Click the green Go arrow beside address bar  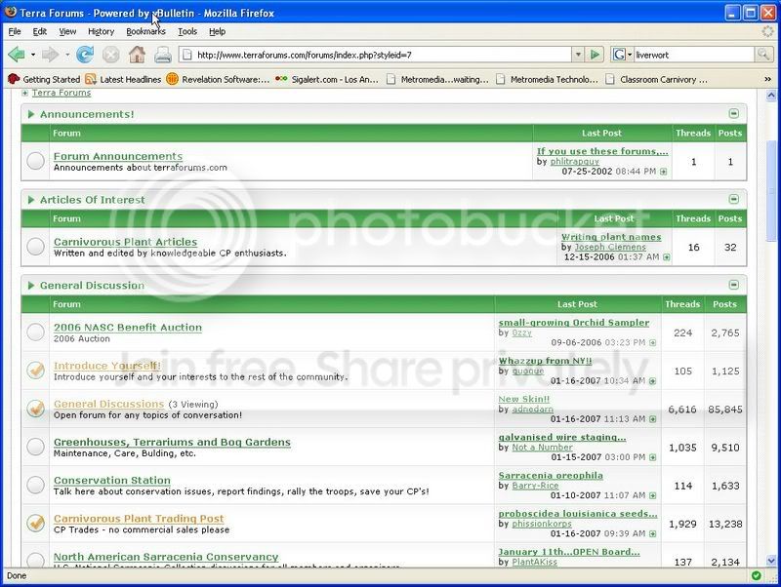click(x=595, y=55)
